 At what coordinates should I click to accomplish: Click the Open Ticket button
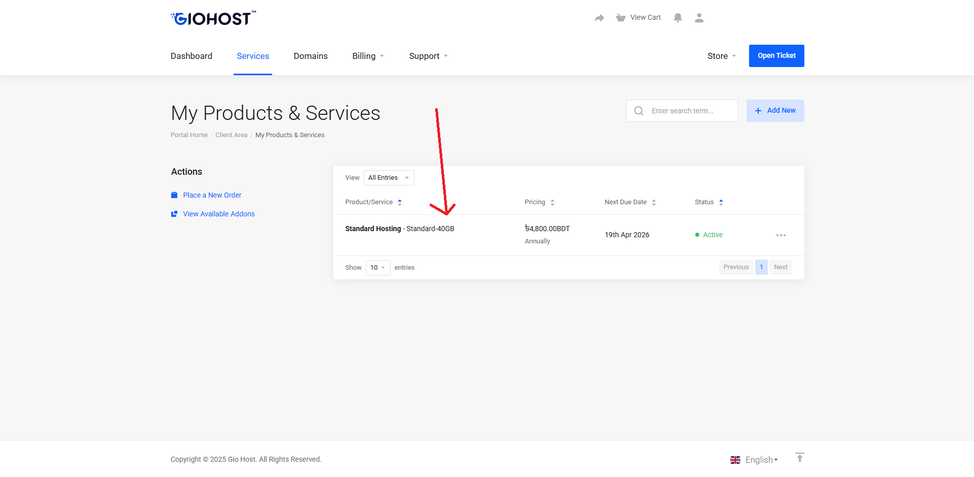[x=776, y=56]
